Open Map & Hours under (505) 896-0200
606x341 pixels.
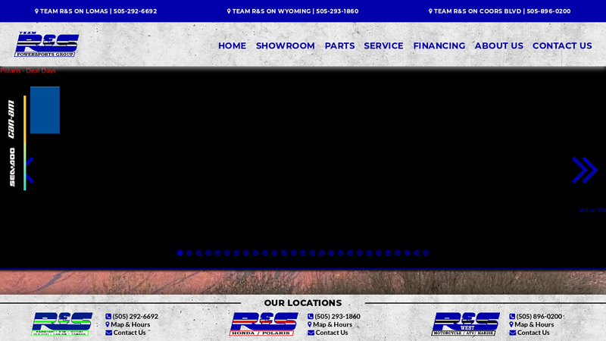[x=534, y=324]
